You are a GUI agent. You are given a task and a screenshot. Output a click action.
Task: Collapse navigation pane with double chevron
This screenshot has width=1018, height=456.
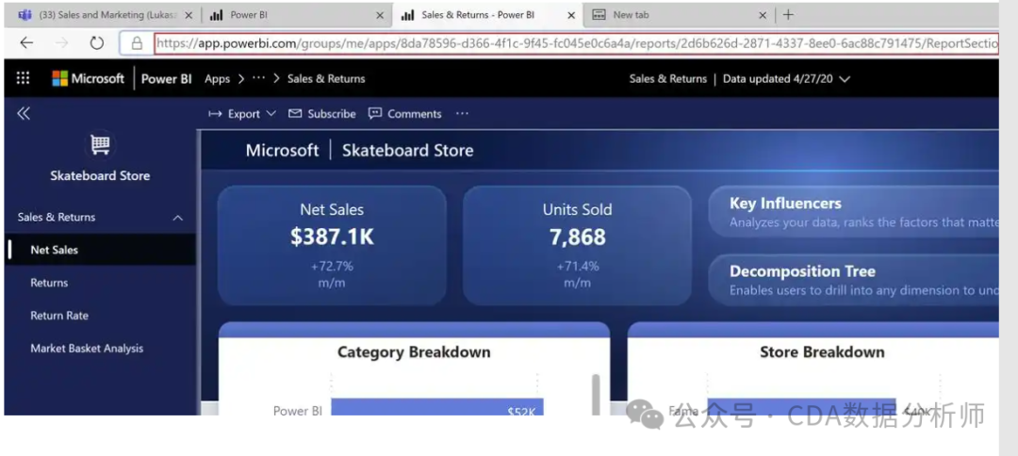(x=24, y=113)
